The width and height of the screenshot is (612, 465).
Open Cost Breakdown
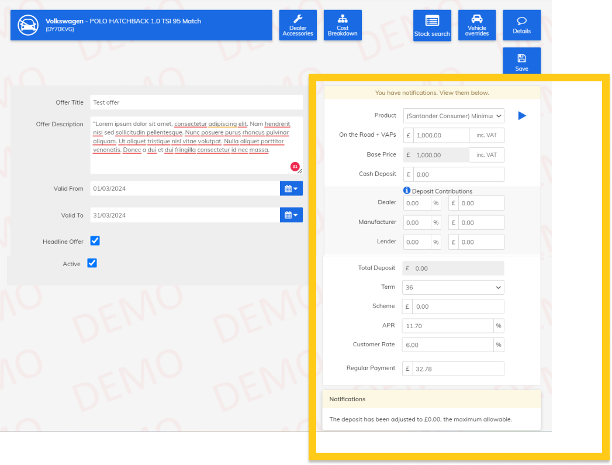(x=343, y=25)
